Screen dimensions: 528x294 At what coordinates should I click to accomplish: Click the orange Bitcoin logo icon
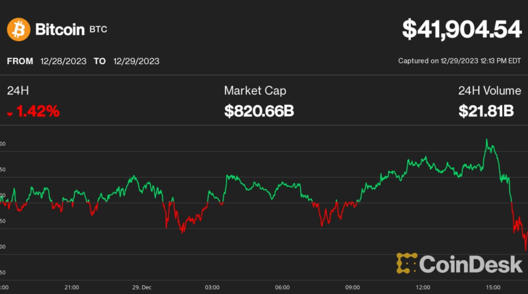click(18, 30)
